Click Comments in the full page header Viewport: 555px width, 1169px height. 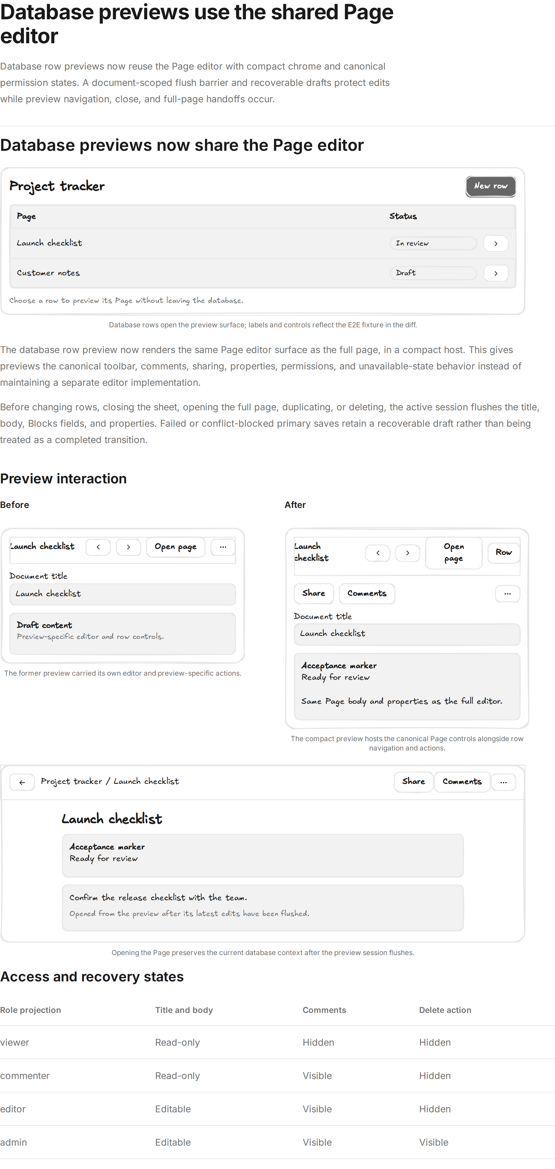pyautogui.click(x=462, y=782)
